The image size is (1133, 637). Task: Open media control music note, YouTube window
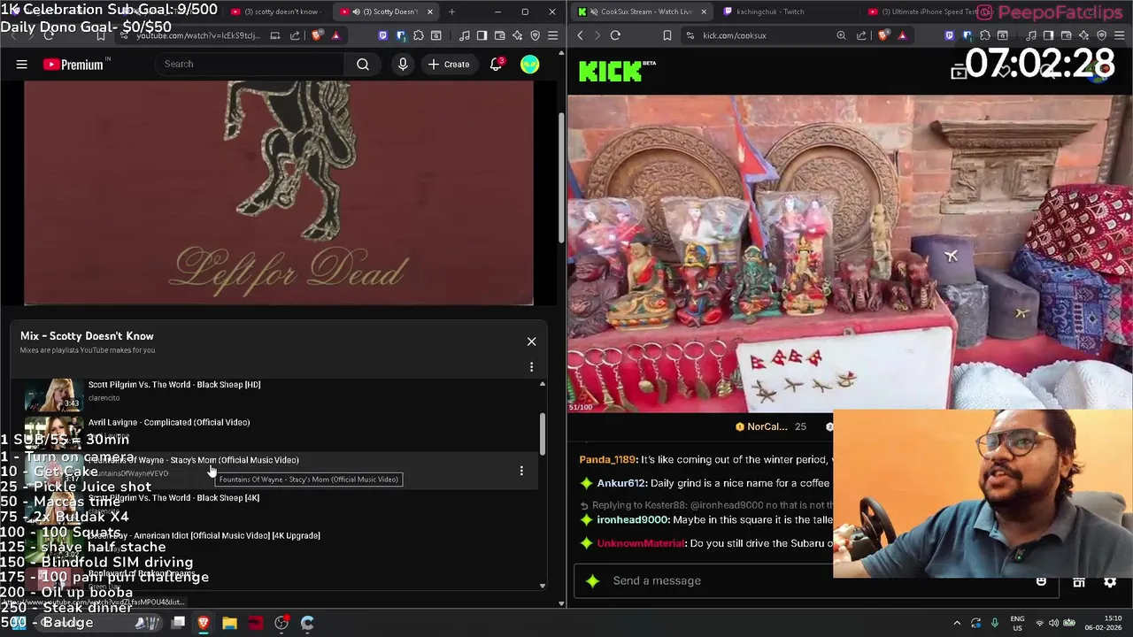(465, 35)
